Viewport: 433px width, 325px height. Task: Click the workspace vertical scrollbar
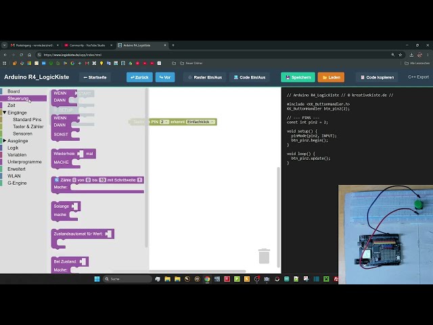point(278,217)
